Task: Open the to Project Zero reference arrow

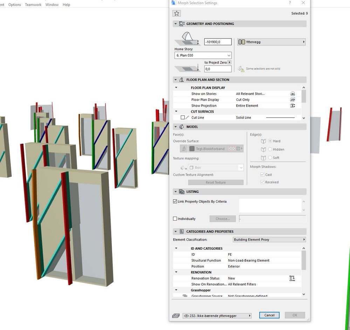Action: 229,62
